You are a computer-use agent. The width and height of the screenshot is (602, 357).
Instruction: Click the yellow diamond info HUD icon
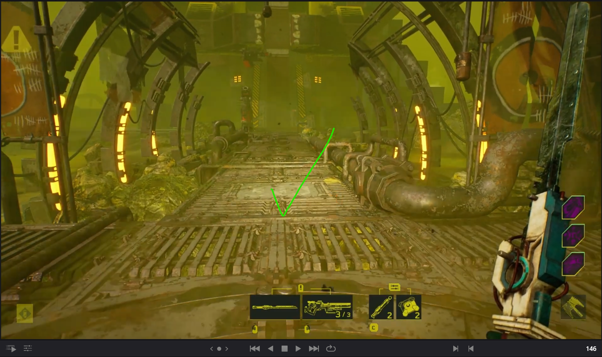25,314
